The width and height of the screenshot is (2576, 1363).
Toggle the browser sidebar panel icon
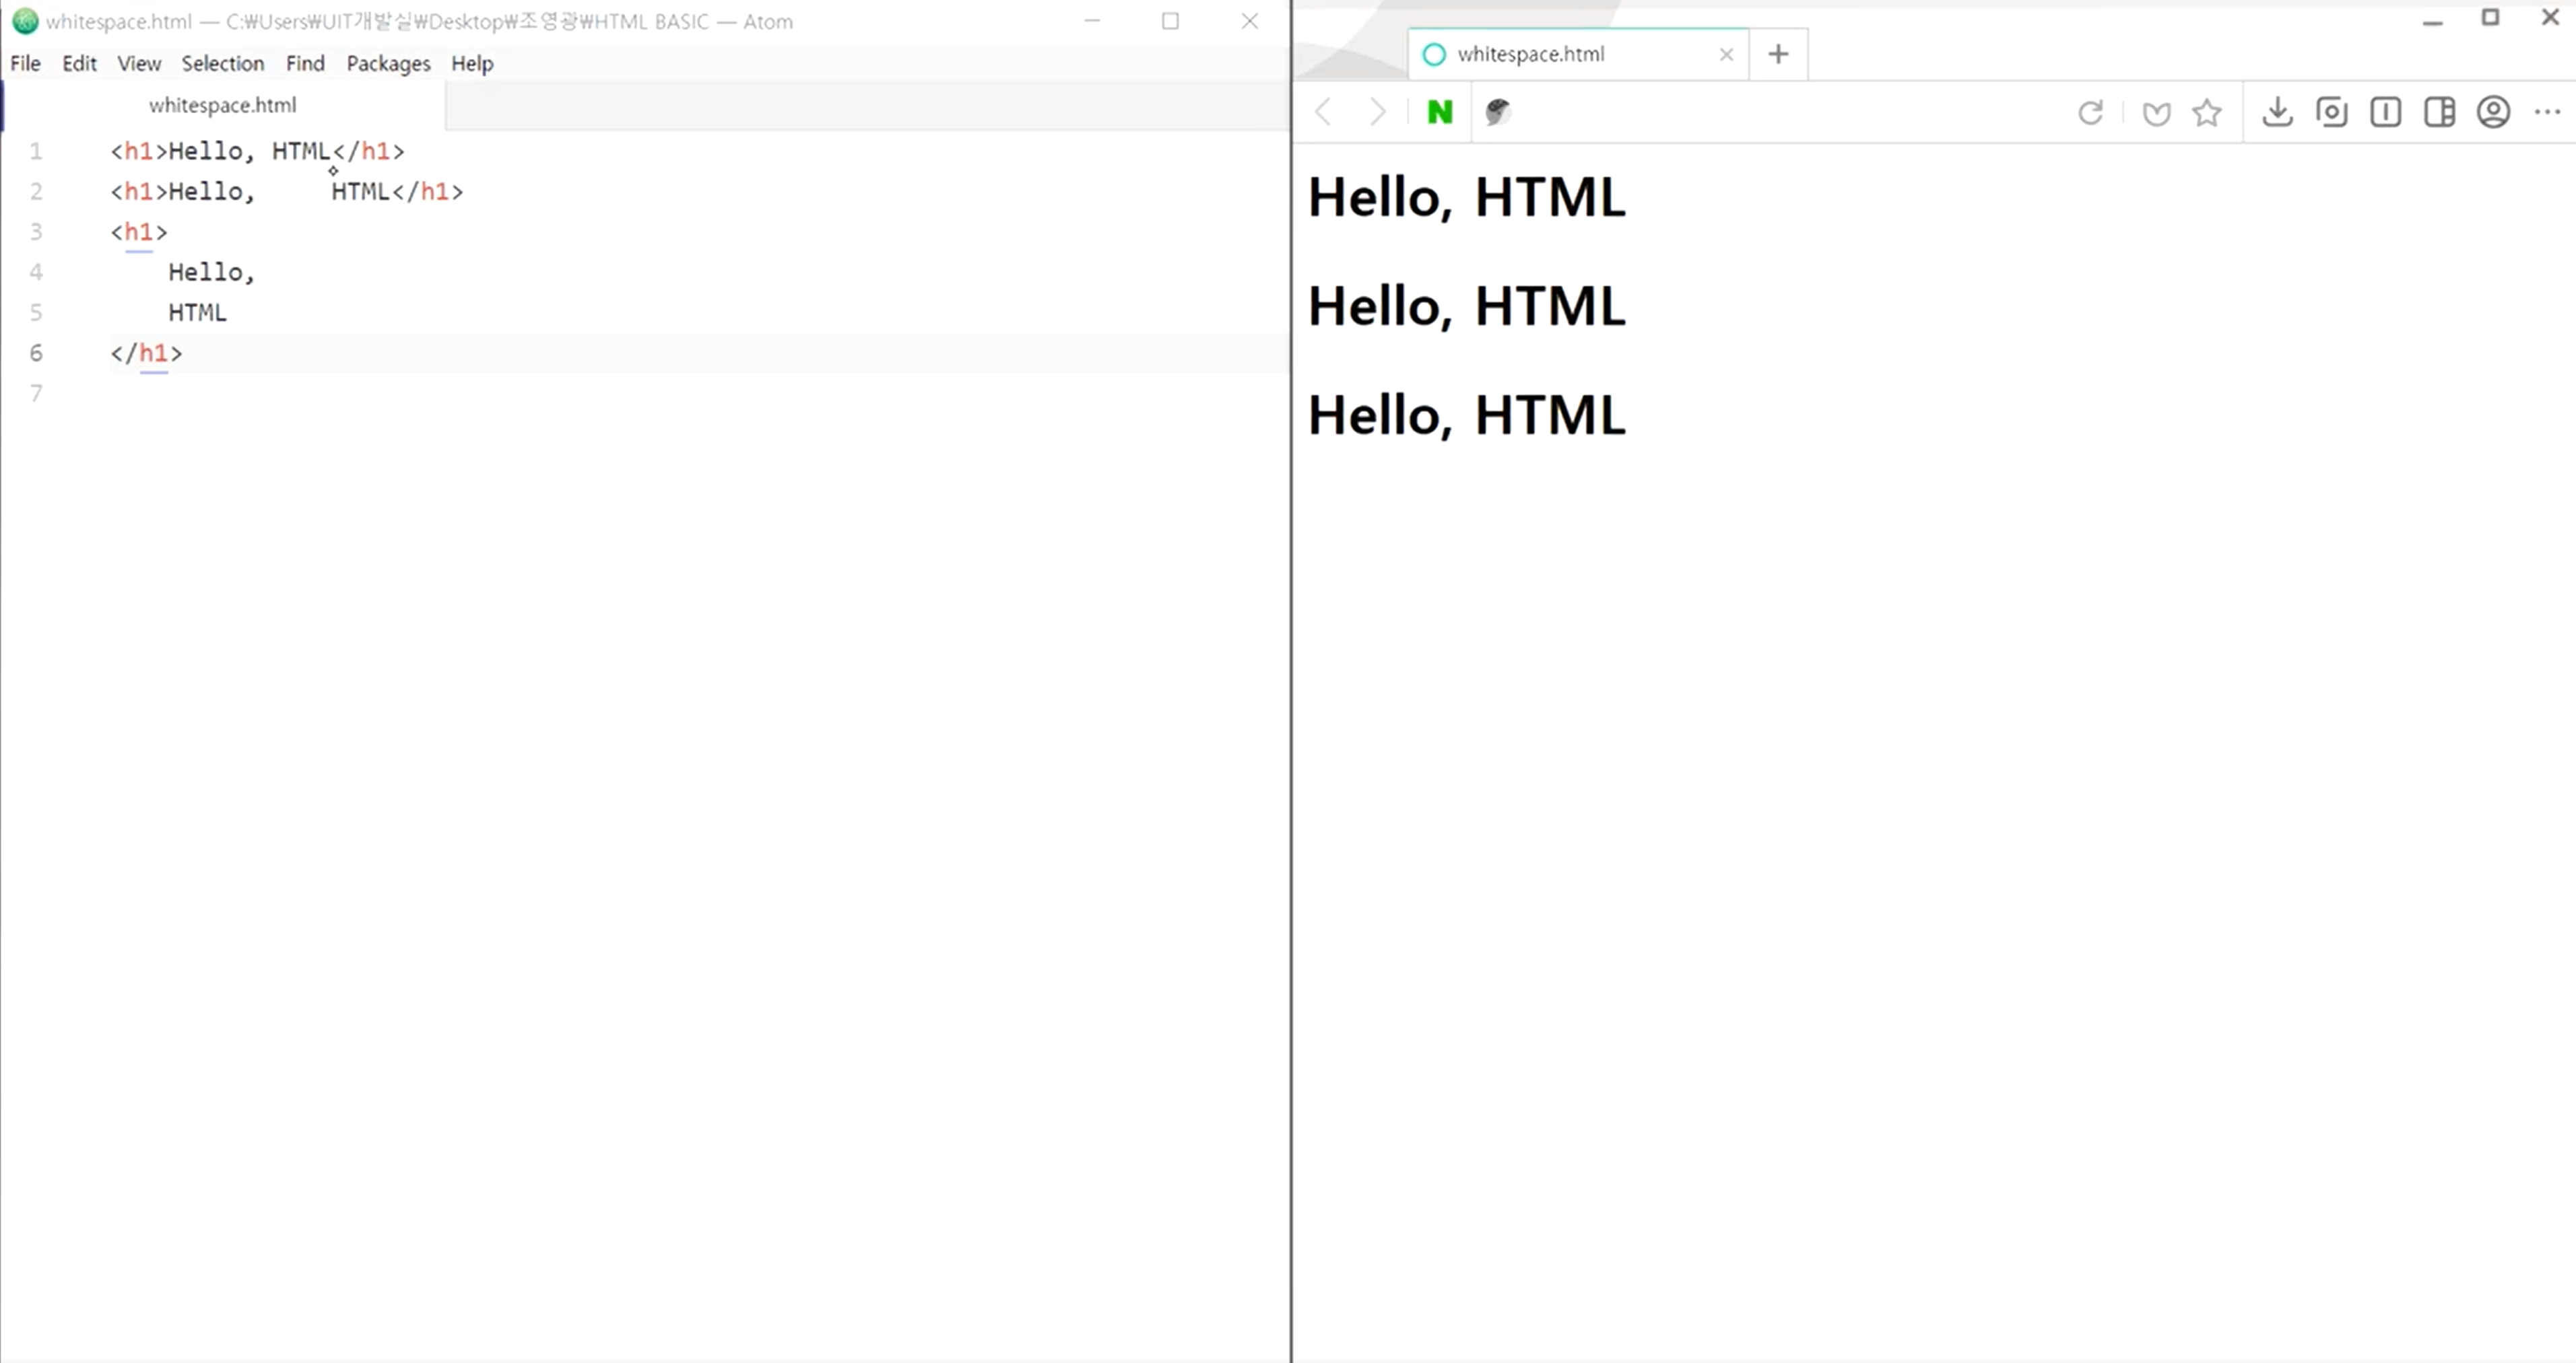tap(2439, 112)
